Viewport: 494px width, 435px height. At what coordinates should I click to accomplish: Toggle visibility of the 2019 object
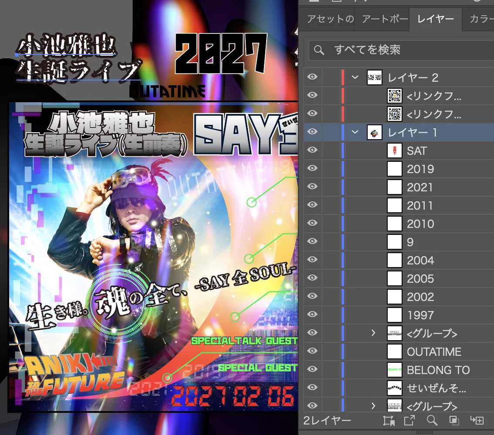312,168
